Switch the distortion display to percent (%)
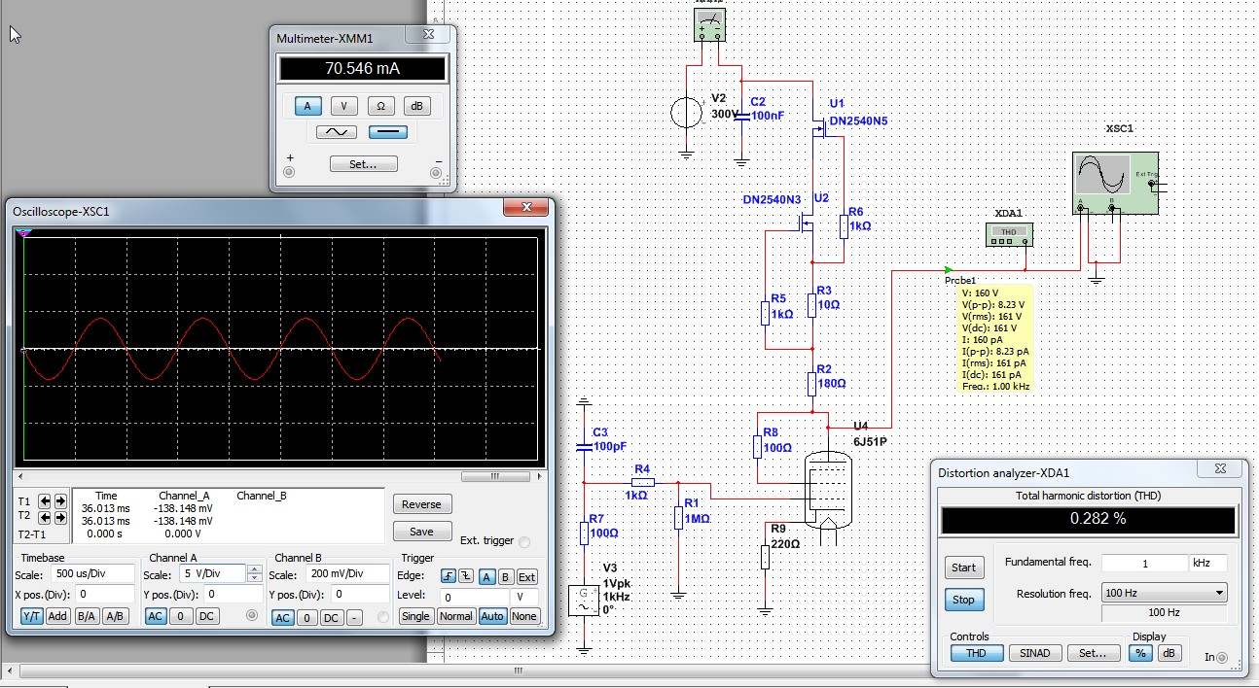1259x688 pixels. (x=1140, y=653)
